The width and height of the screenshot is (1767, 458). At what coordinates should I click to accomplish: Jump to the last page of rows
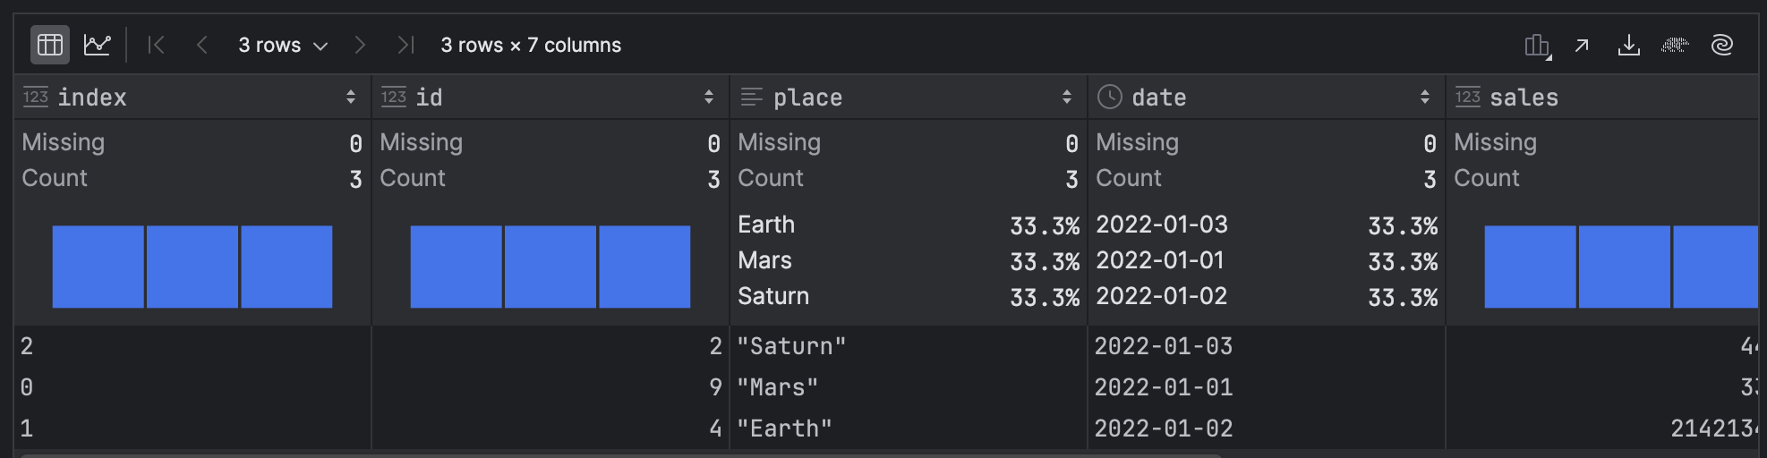click(x=405, y=45)
